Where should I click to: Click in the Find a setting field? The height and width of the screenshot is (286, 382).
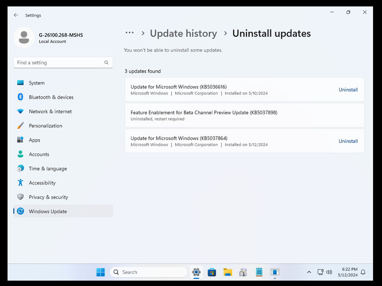(63, 63)
